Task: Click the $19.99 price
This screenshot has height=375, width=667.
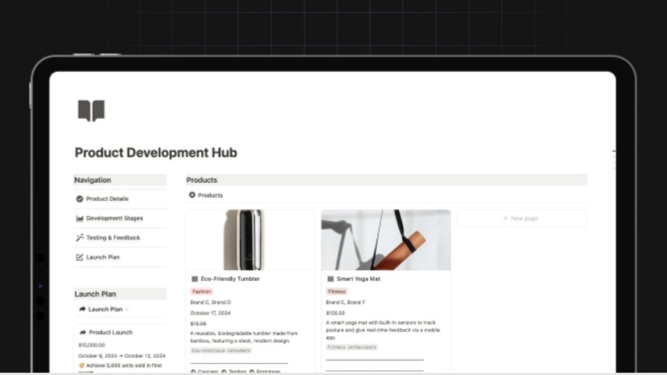Action: [198, 324]
